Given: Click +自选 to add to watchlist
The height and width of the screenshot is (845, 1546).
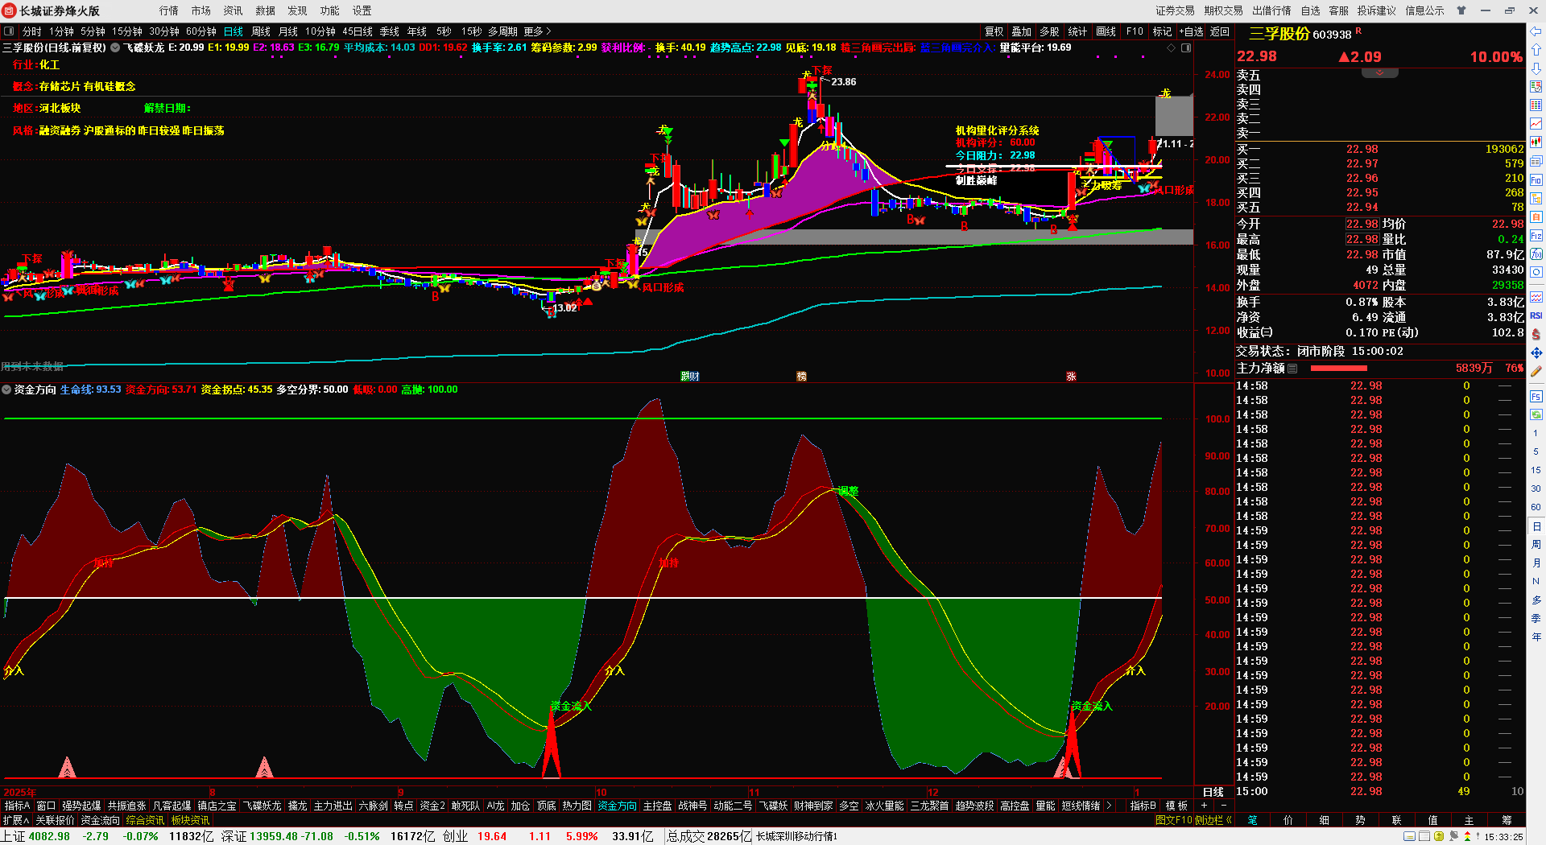Looking at the screenshot, I should tap(1192, 31).
